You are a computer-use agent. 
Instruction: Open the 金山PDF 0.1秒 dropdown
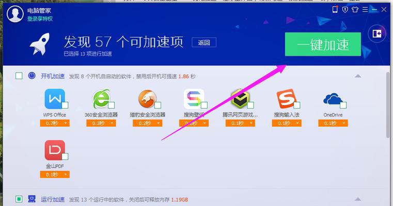click(x=55, y=175)
